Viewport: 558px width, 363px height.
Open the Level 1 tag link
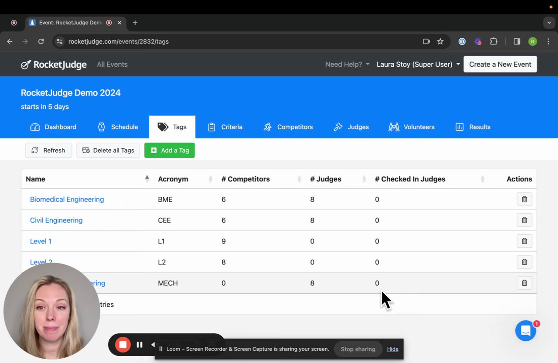point(41,241)
